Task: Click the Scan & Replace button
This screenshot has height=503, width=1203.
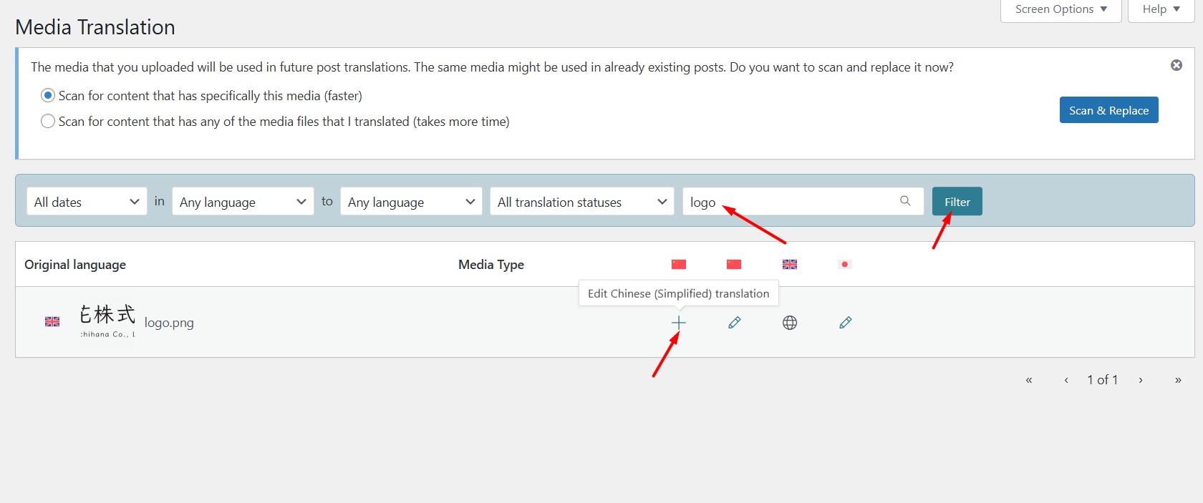Action: point(1108,110)
